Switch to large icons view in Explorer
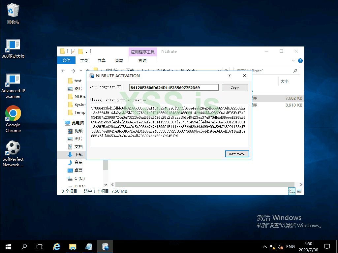This screenshot has height=253, width=338. pos(299,191)
